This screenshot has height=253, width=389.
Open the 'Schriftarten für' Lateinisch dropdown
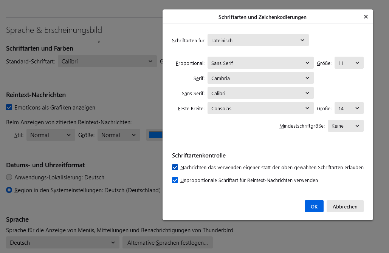click(258, 40)
